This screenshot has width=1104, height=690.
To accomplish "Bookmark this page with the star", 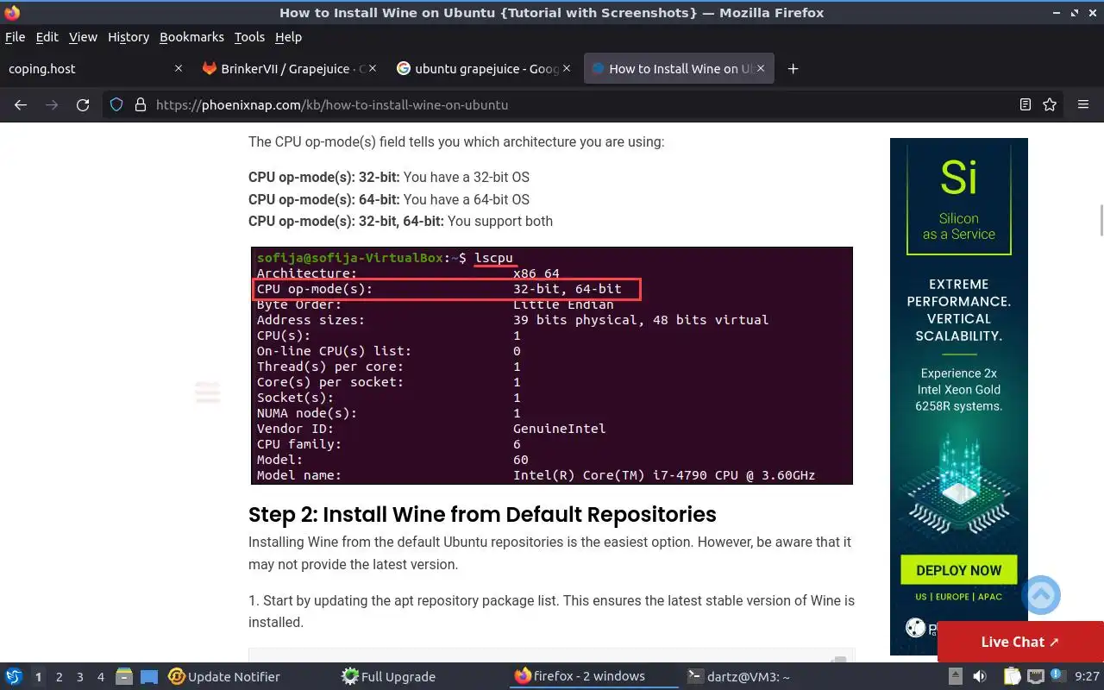I will point(1050,104).
